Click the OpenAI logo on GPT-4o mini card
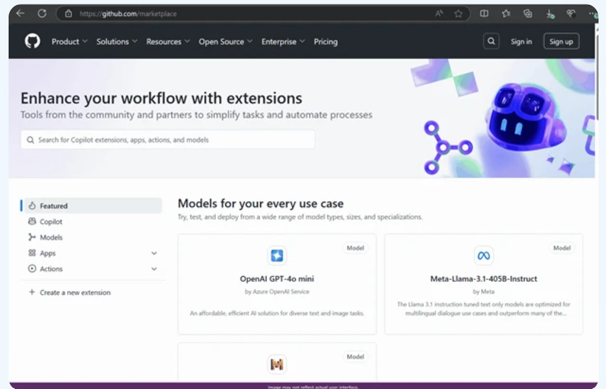The width and height of the screenshot is (606, 389). pyautogui.click(x=277, y=256)
